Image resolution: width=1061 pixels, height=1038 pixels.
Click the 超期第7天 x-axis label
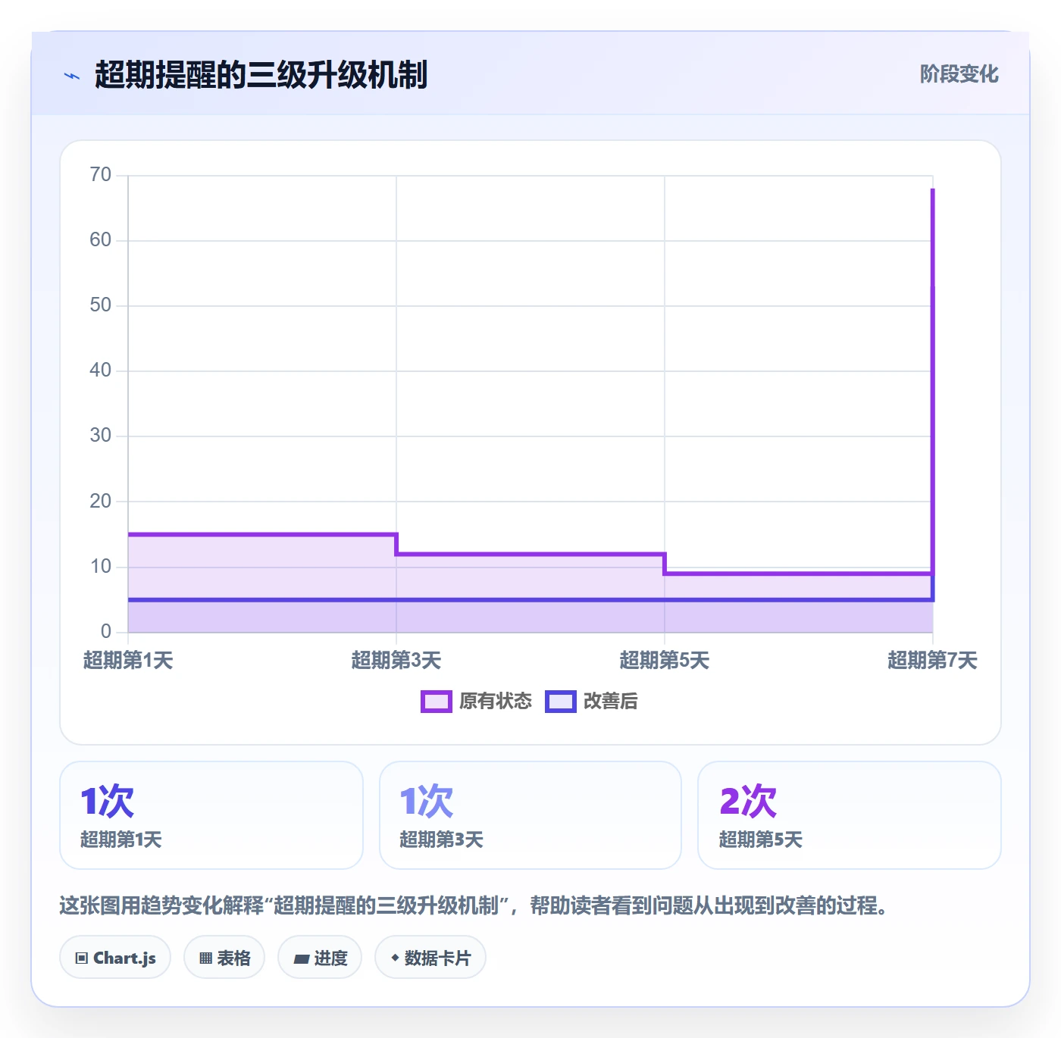(932, 660)
